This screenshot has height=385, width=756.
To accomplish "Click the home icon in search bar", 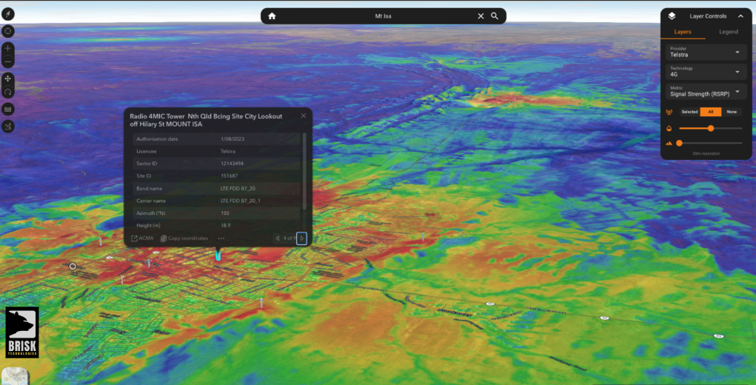I will 272,16.
